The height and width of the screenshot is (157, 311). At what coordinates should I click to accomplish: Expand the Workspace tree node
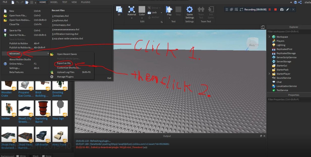269,37
